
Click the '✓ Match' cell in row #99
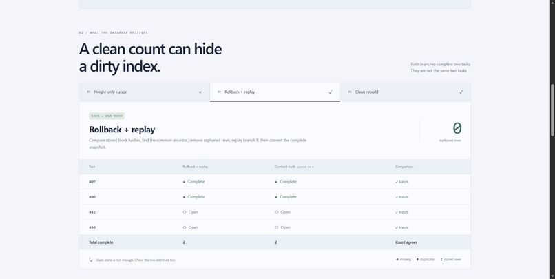coord(401,227)
